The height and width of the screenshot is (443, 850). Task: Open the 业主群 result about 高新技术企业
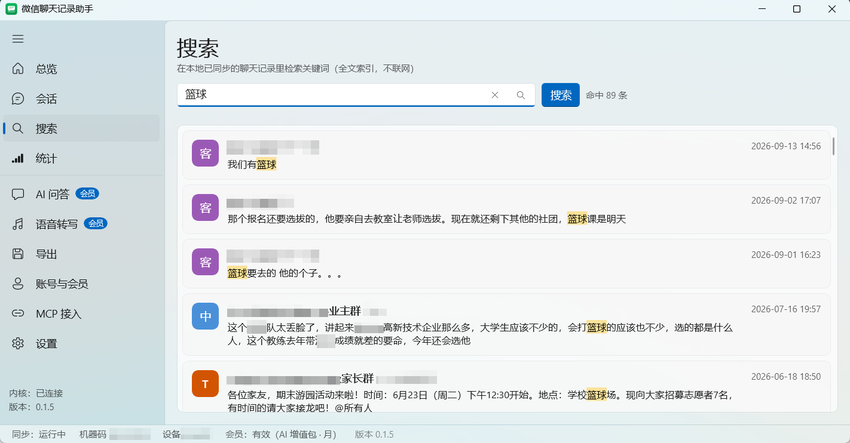click(x=506, y=324)
